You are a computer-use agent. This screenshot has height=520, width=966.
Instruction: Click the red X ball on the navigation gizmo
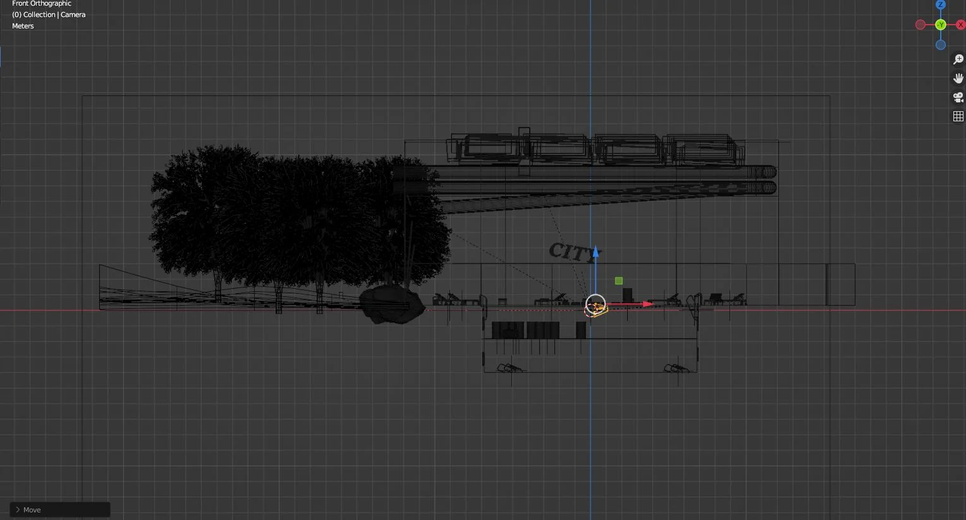[961, 25]
